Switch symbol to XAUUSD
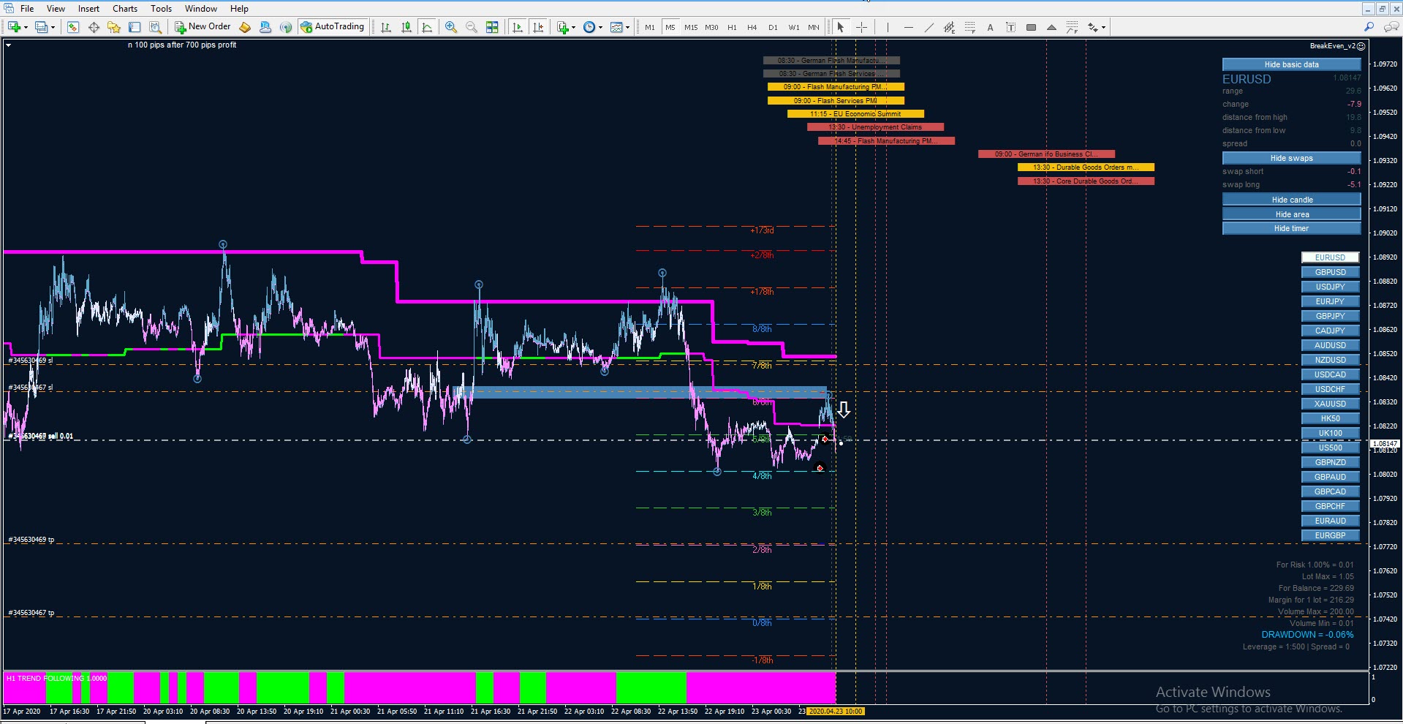Image resolution: width=1403 pixels, height=724 pixels. (x=1330, y=404)
